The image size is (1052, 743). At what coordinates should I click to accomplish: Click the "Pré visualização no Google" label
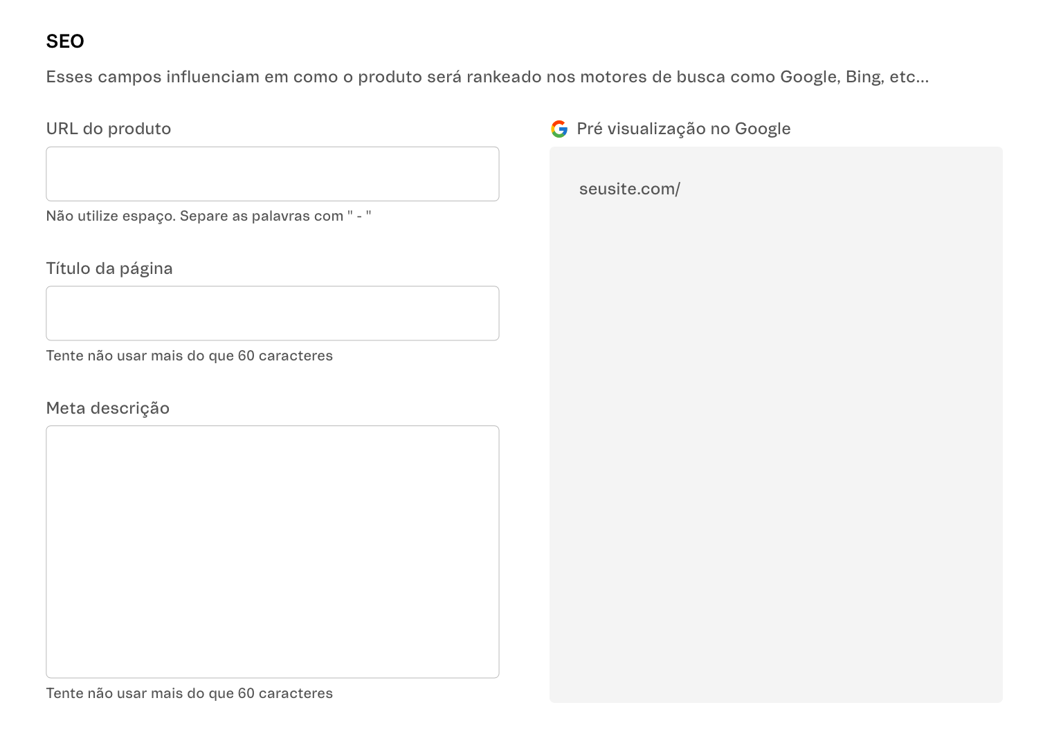pos(684,128)
